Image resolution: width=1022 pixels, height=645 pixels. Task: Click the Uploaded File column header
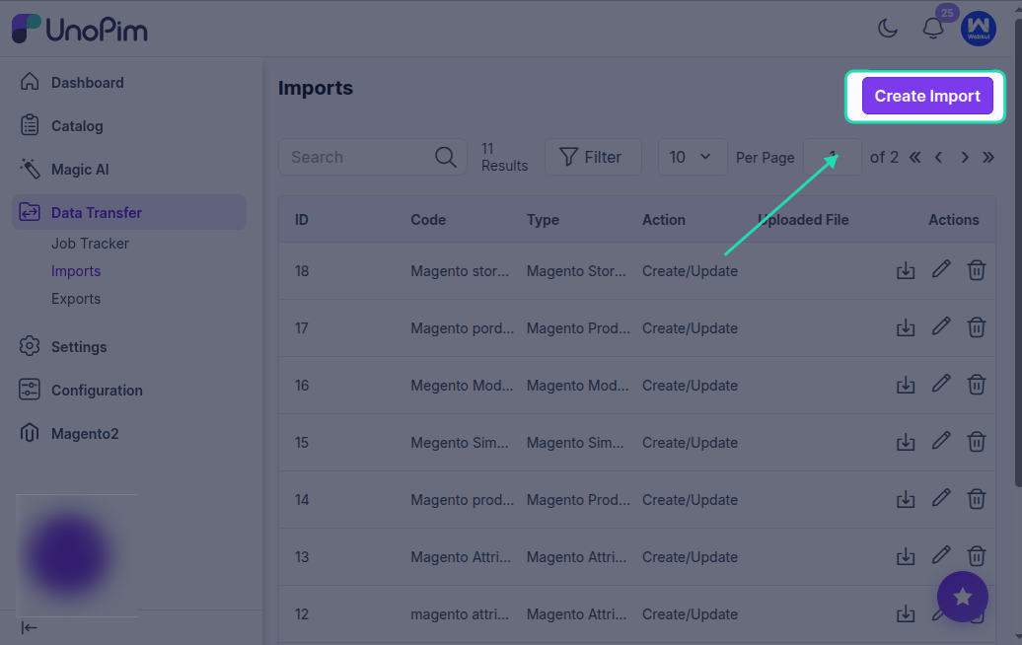804,220
